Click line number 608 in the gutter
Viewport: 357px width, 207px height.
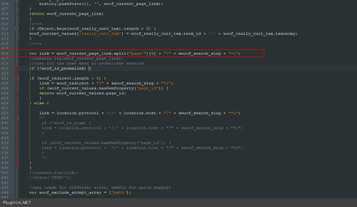point(5,14)
